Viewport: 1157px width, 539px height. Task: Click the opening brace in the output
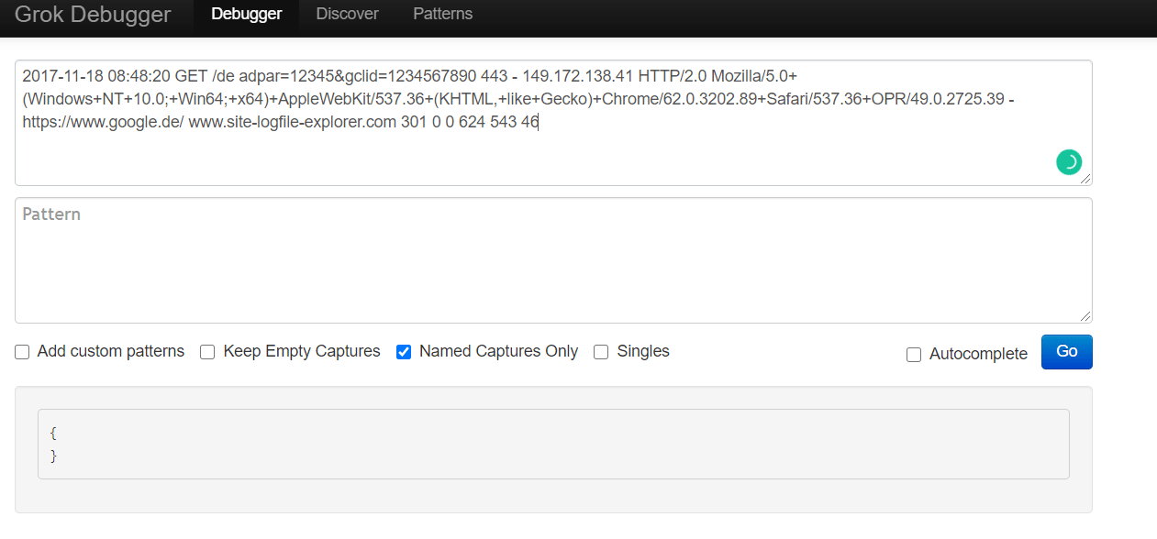coord(54,432)
